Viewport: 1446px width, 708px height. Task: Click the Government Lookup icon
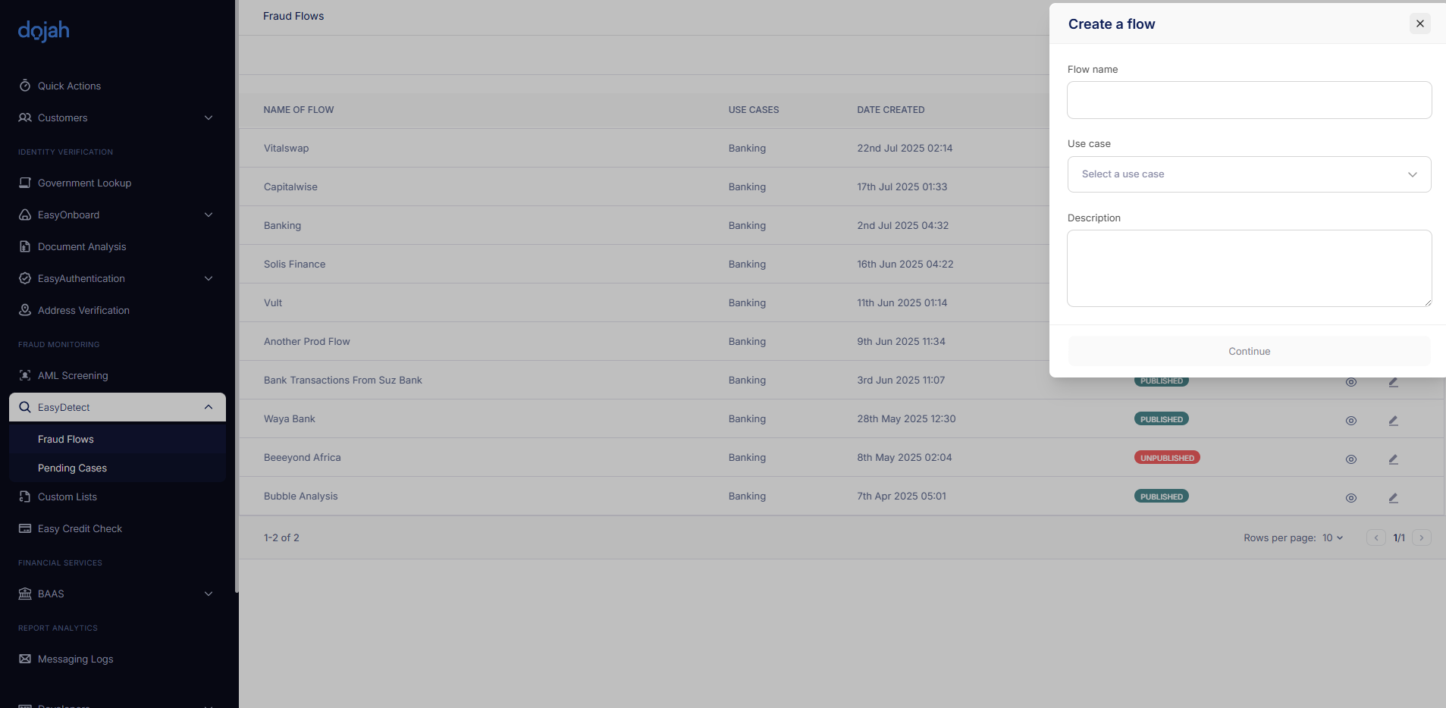tap(25, 183)
